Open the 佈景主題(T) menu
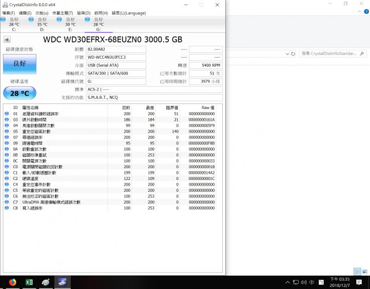 click(63, 13)
